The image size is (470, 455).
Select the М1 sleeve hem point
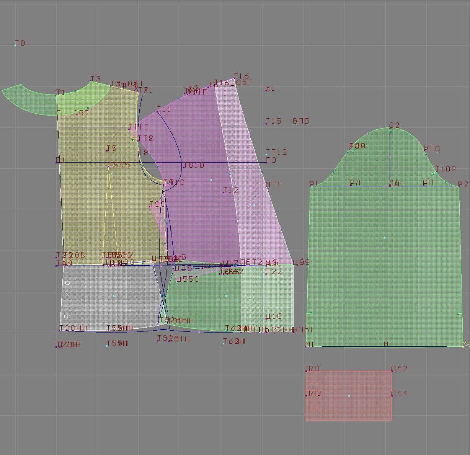[307, 346]
